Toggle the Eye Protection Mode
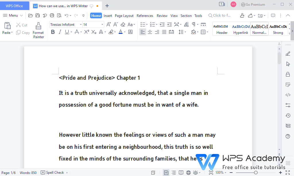The image size is (294, 176). coord(196,173)
